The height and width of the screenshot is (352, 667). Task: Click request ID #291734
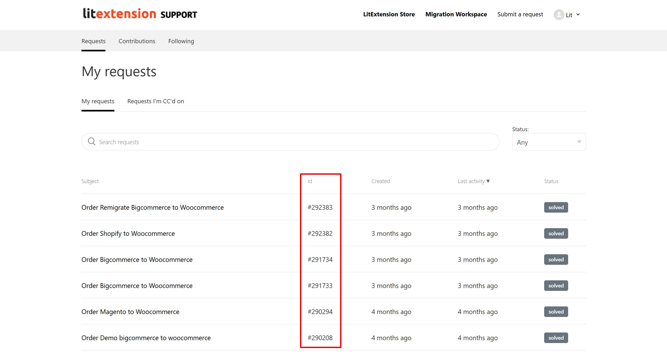320,260
